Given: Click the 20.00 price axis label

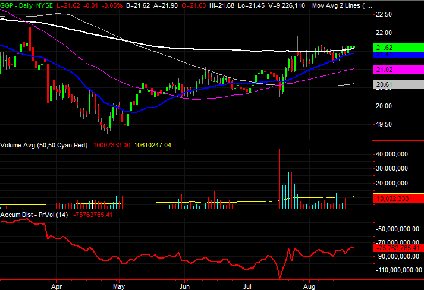Looking at the screenshot, I should [384, 106].
